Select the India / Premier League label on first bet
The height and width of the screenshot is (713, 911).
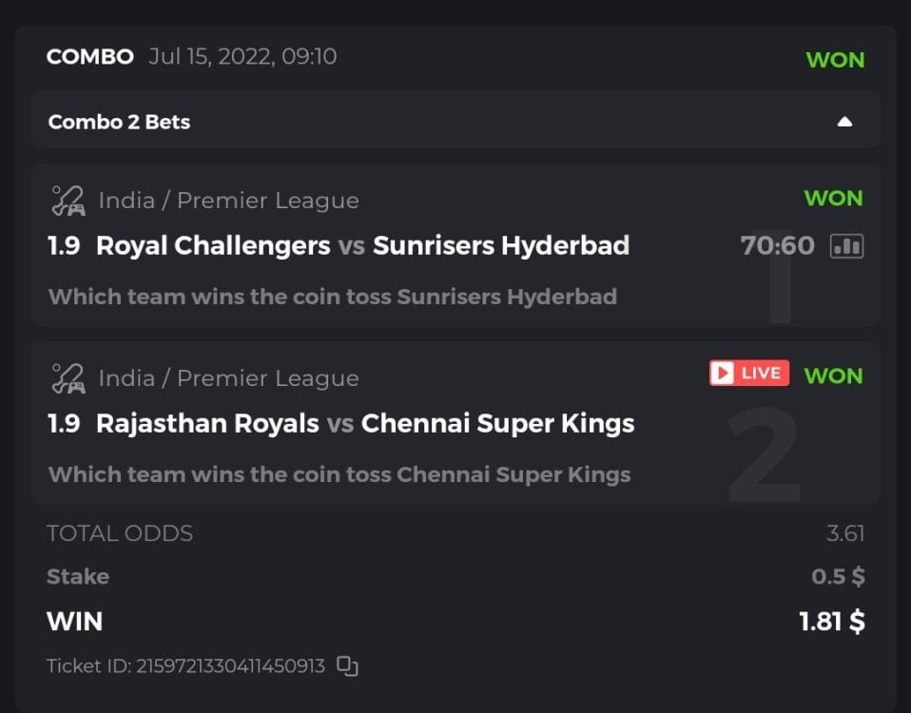pyautogui.click(x=229, y=201)
